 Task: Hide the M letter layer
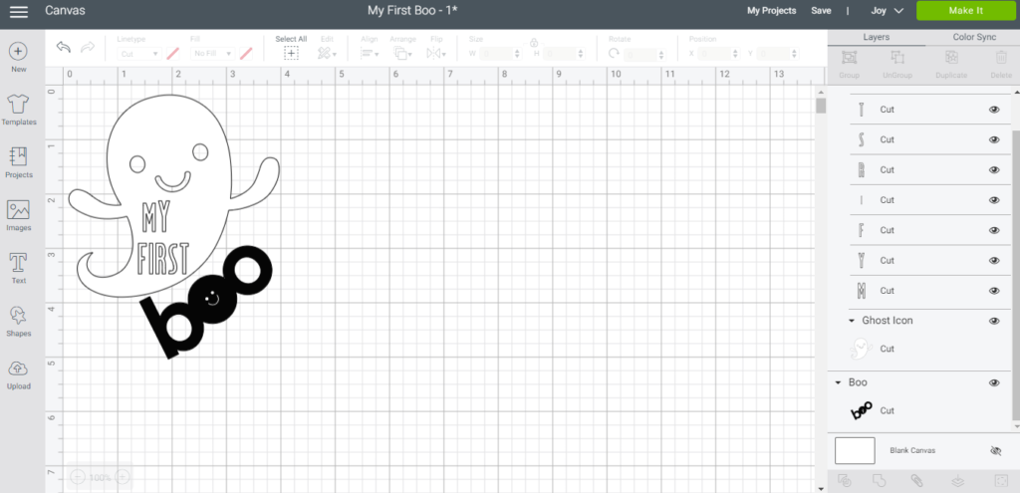(x=994, y=291)
